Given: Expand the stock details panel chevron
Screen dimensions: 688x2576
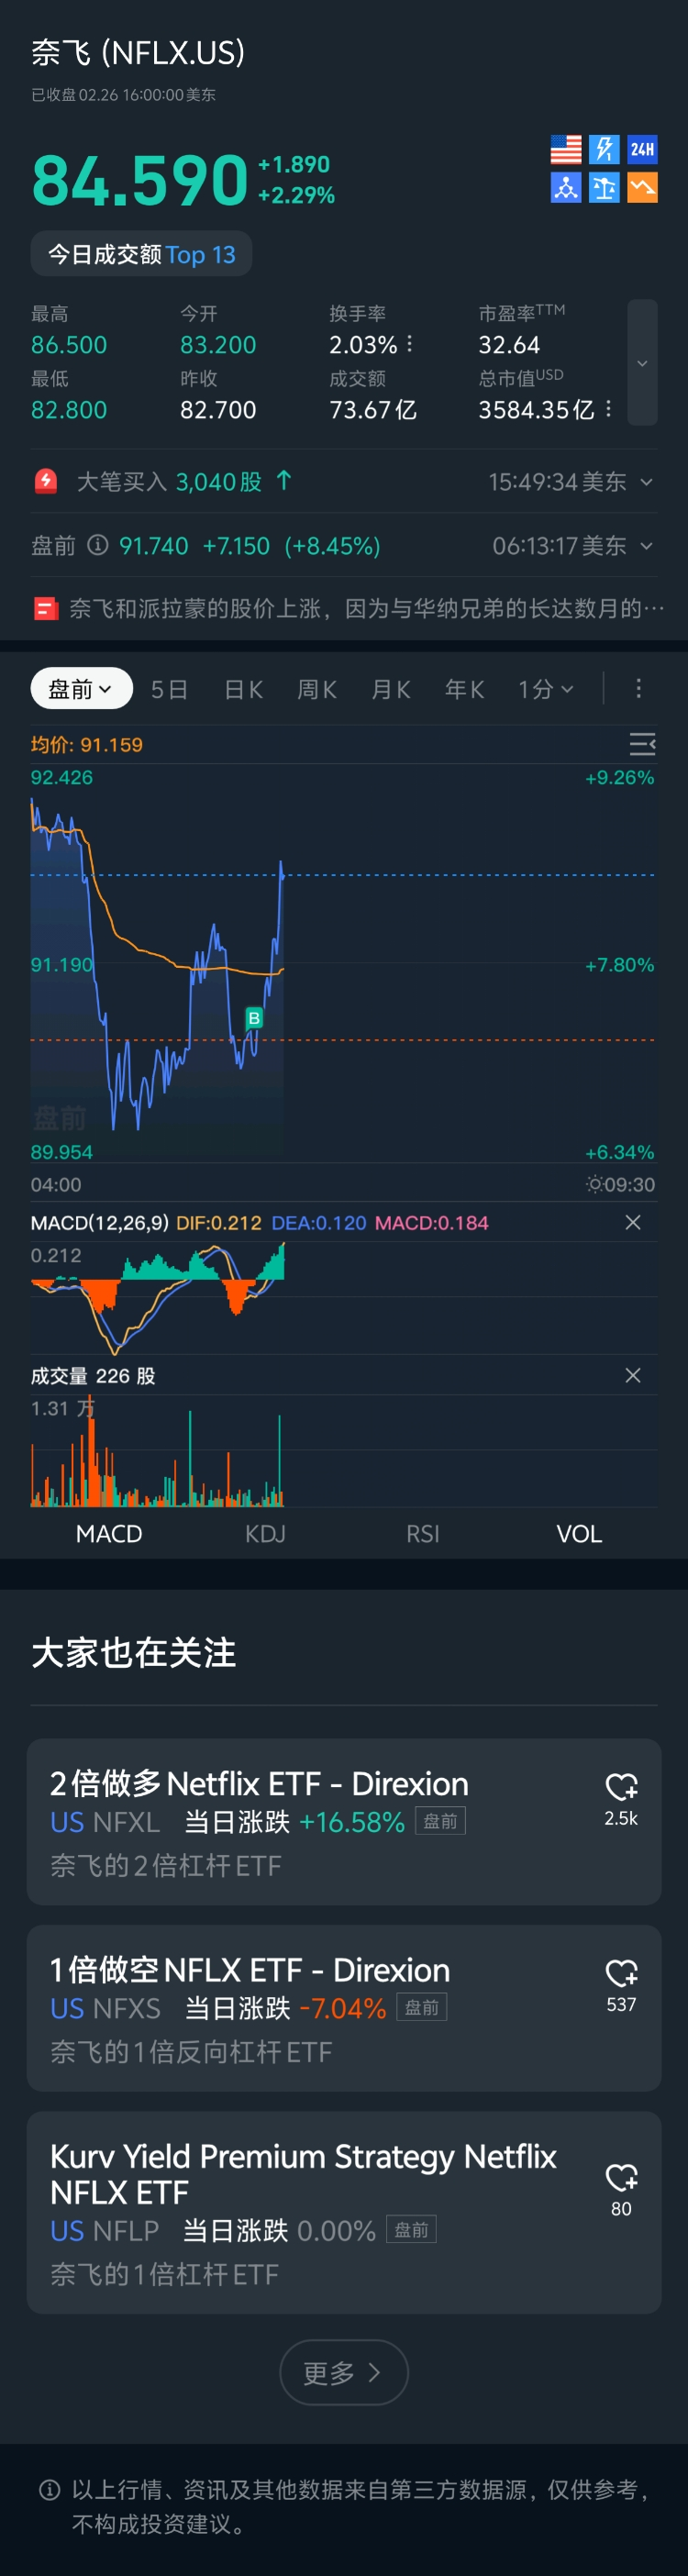Looking at the screenshot, I should coord(642,363).
